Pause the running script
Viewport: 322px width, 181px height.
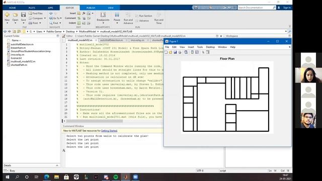[117, 15]
